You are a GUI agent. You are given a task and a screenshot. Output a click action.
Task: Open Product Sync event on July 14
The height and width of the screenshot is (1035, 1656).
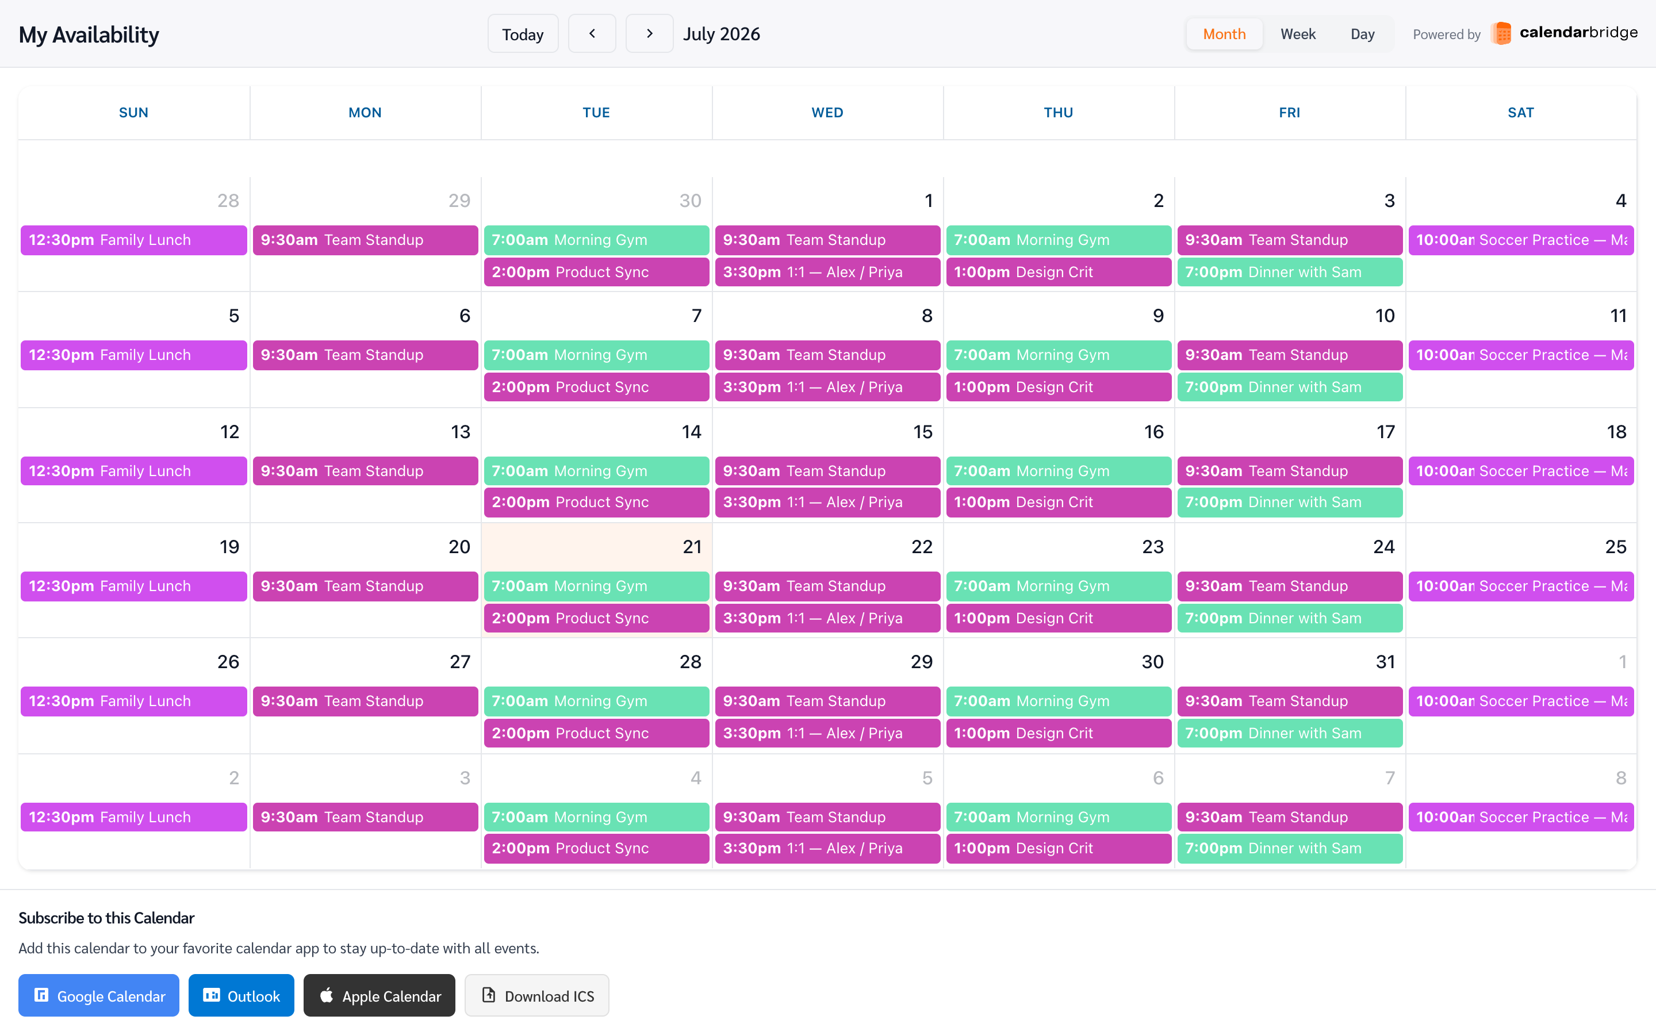click(596, 503)
